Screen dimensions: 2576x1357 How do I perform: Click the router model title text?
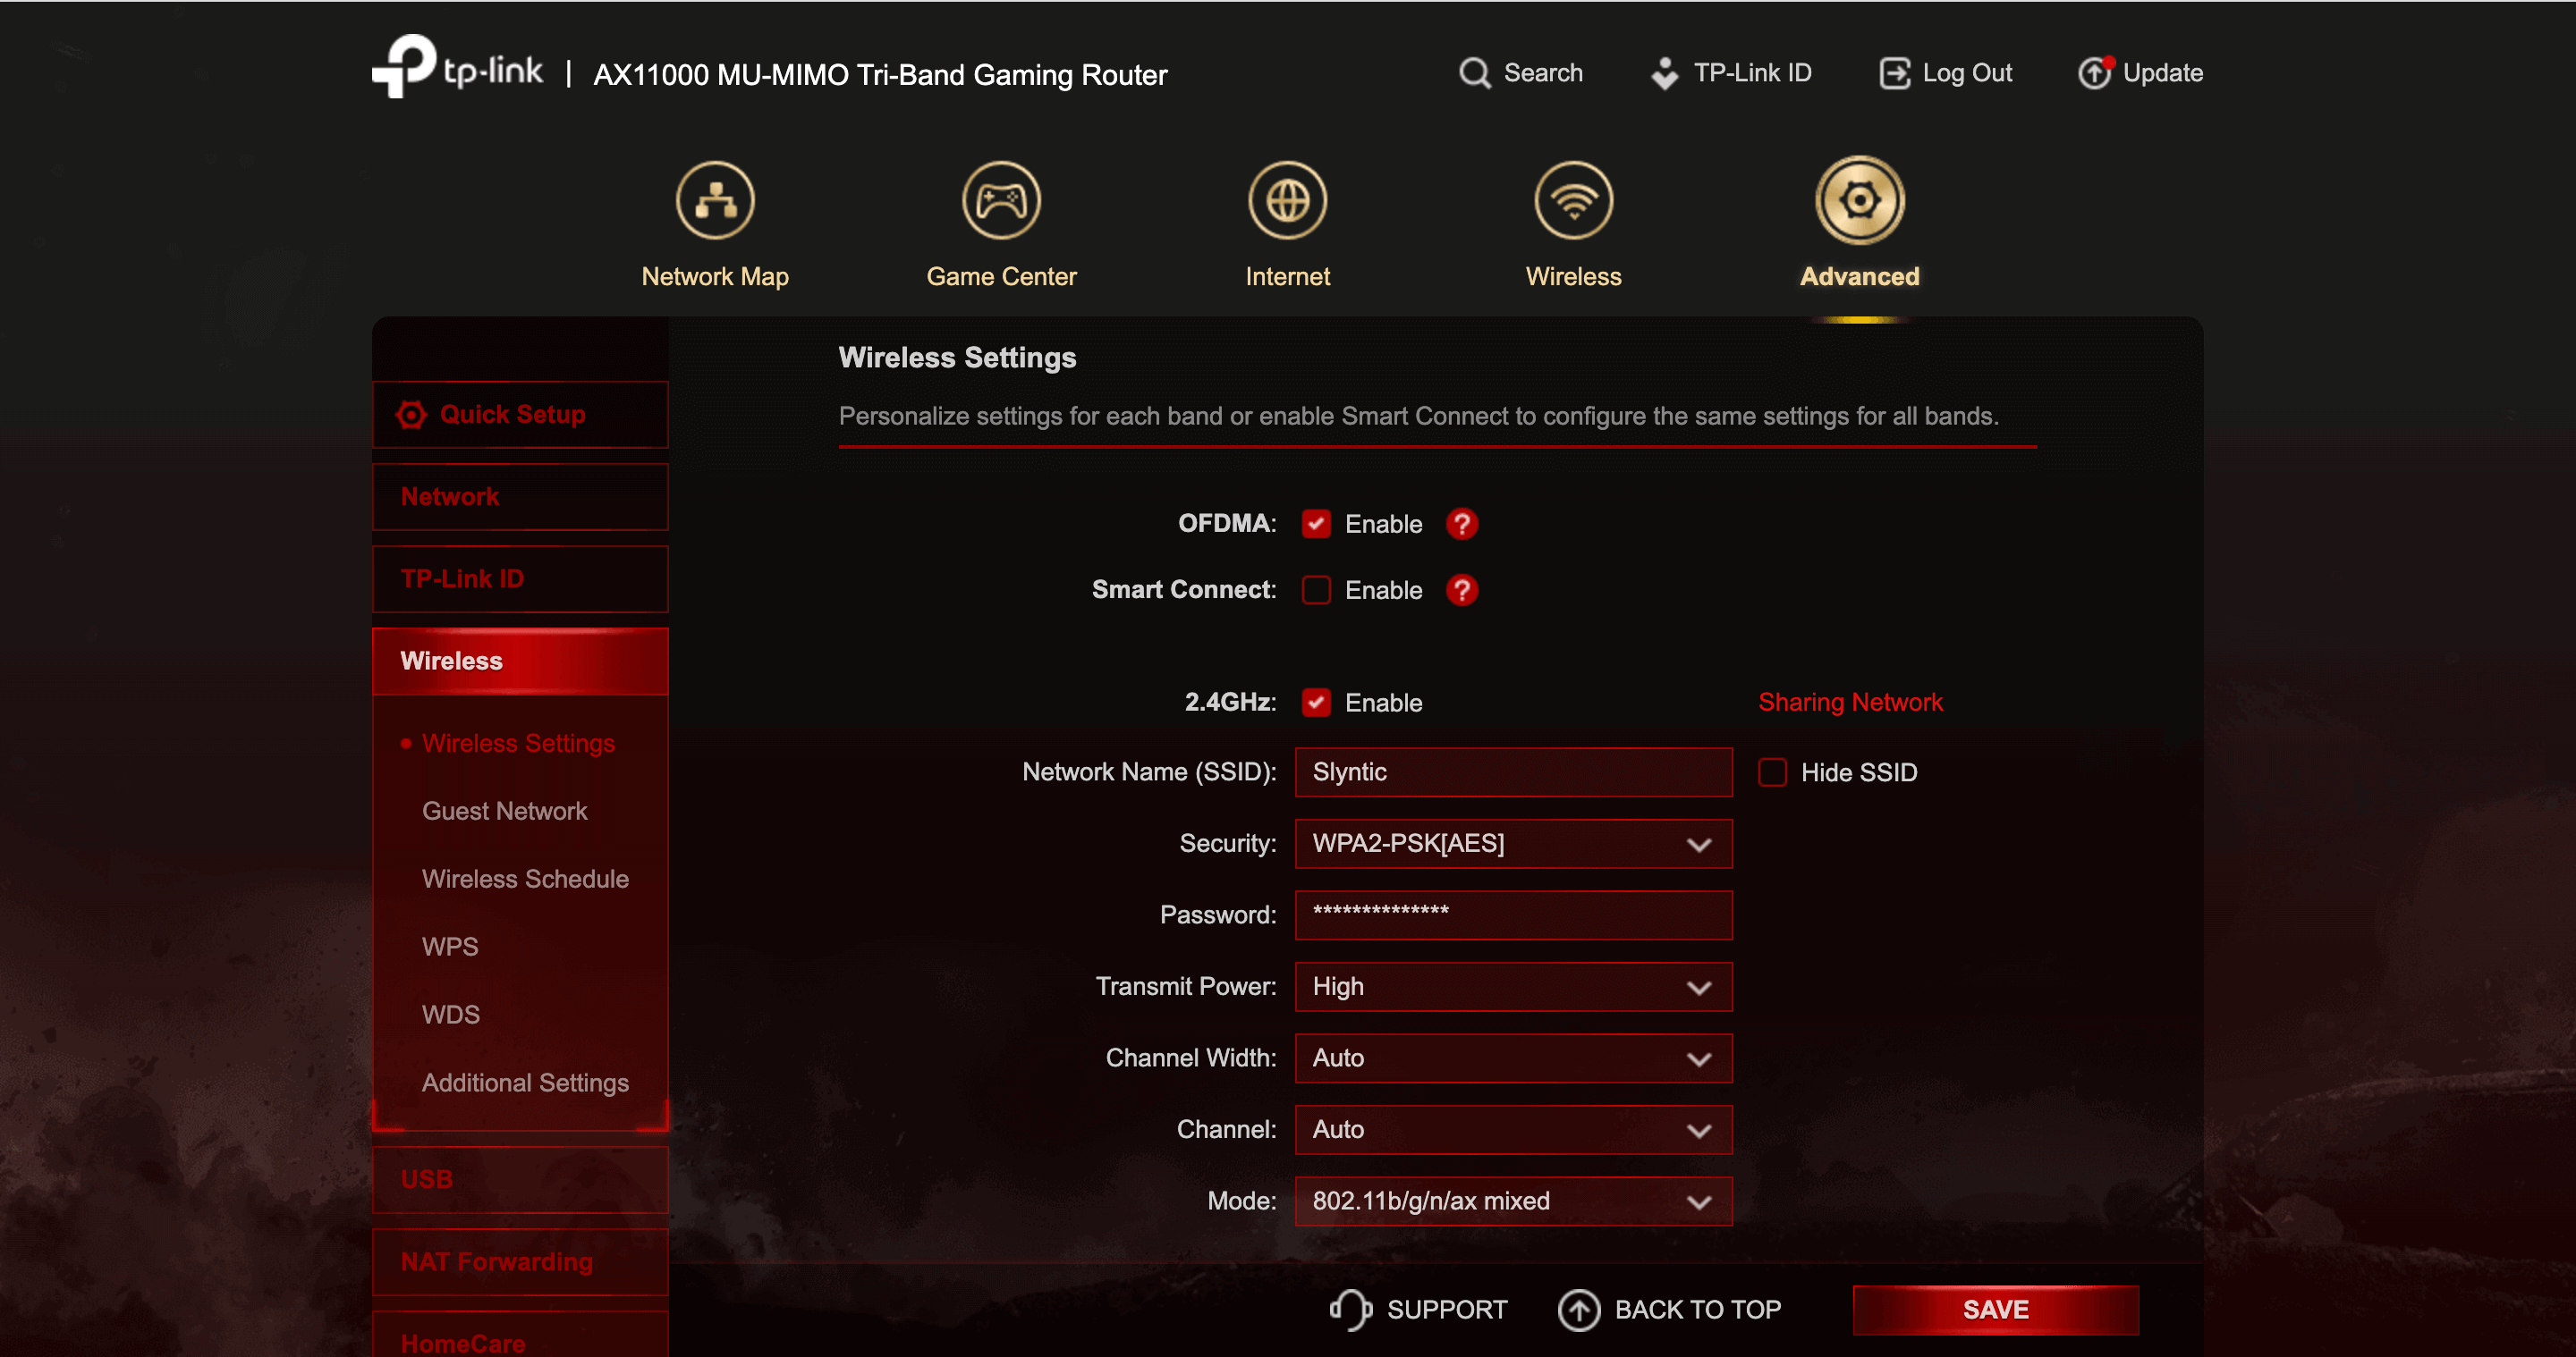[x=880, y=75]
